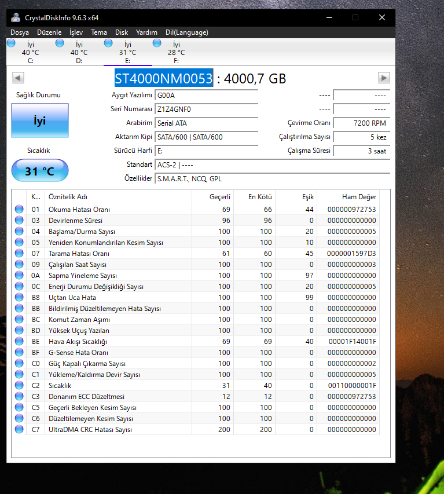The height and width of the screenshot is (494, 444).
Task: Click the Ham Değer column header
Action: pyautogui.click(x=348, y=197)
